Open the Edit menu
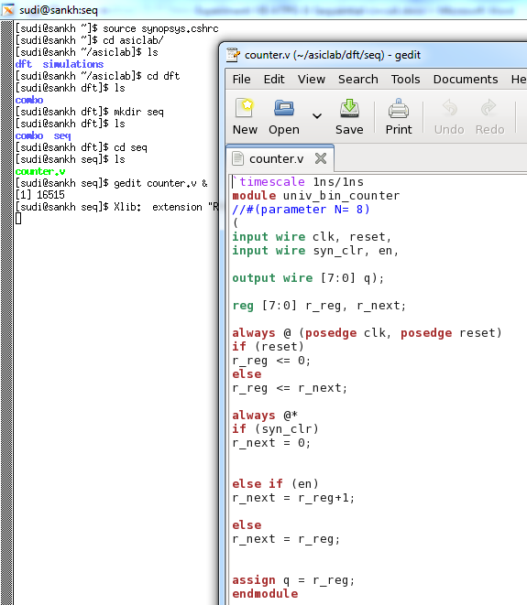527x605 pixels. coord(274,79)
